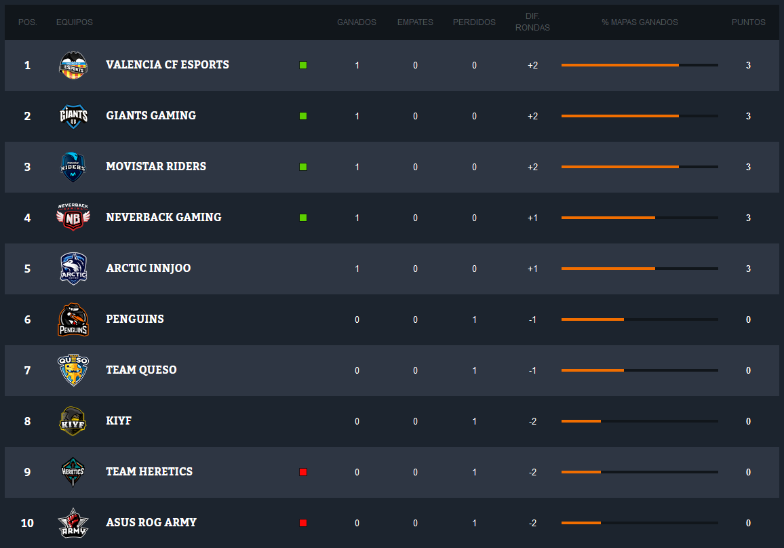Click points value 0 for Team Heretics
784x548 pixels.
(749, 472)
